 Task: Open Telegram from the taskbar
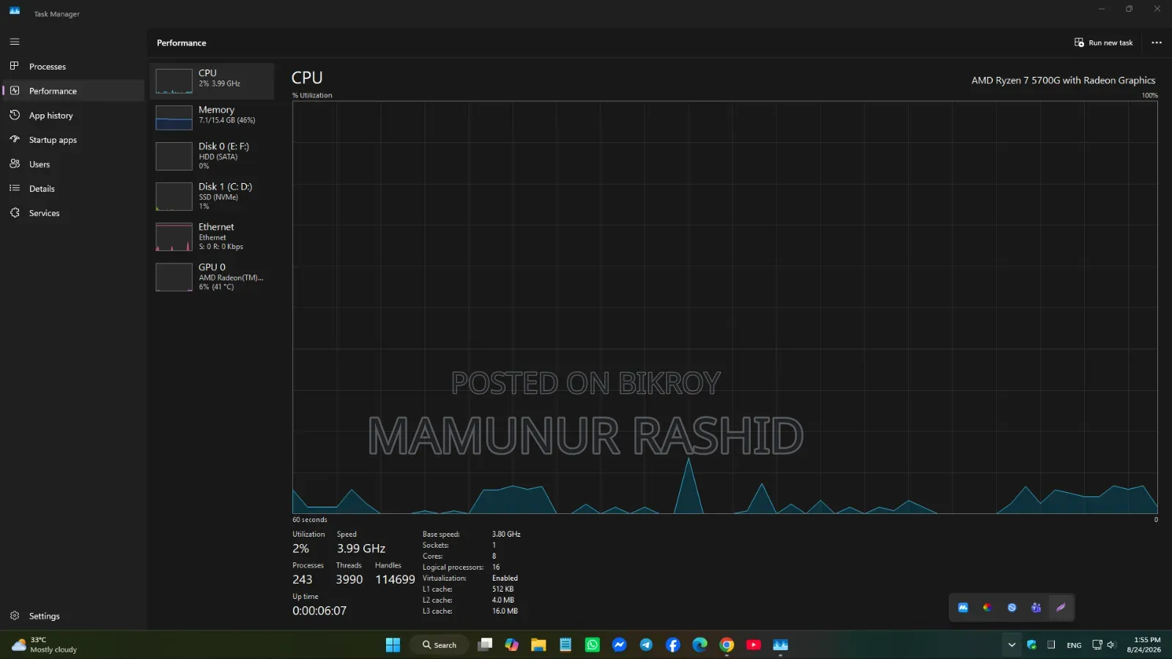(646, 645)
